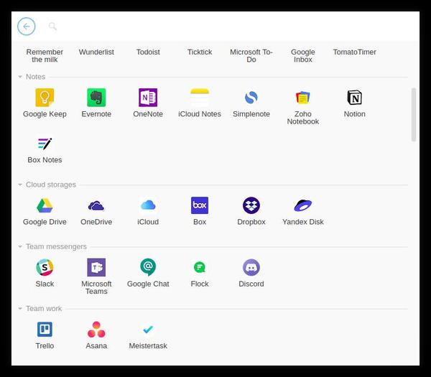Select the Google Inbox entry

point(303,56)
